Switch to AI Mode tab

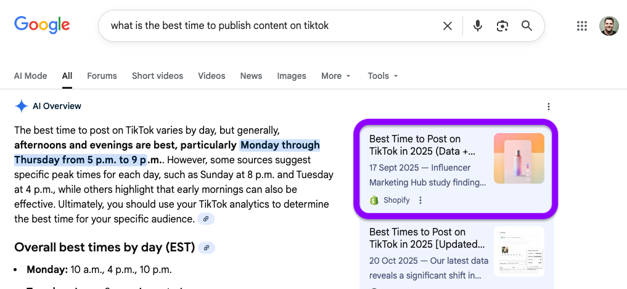point(31,76)
